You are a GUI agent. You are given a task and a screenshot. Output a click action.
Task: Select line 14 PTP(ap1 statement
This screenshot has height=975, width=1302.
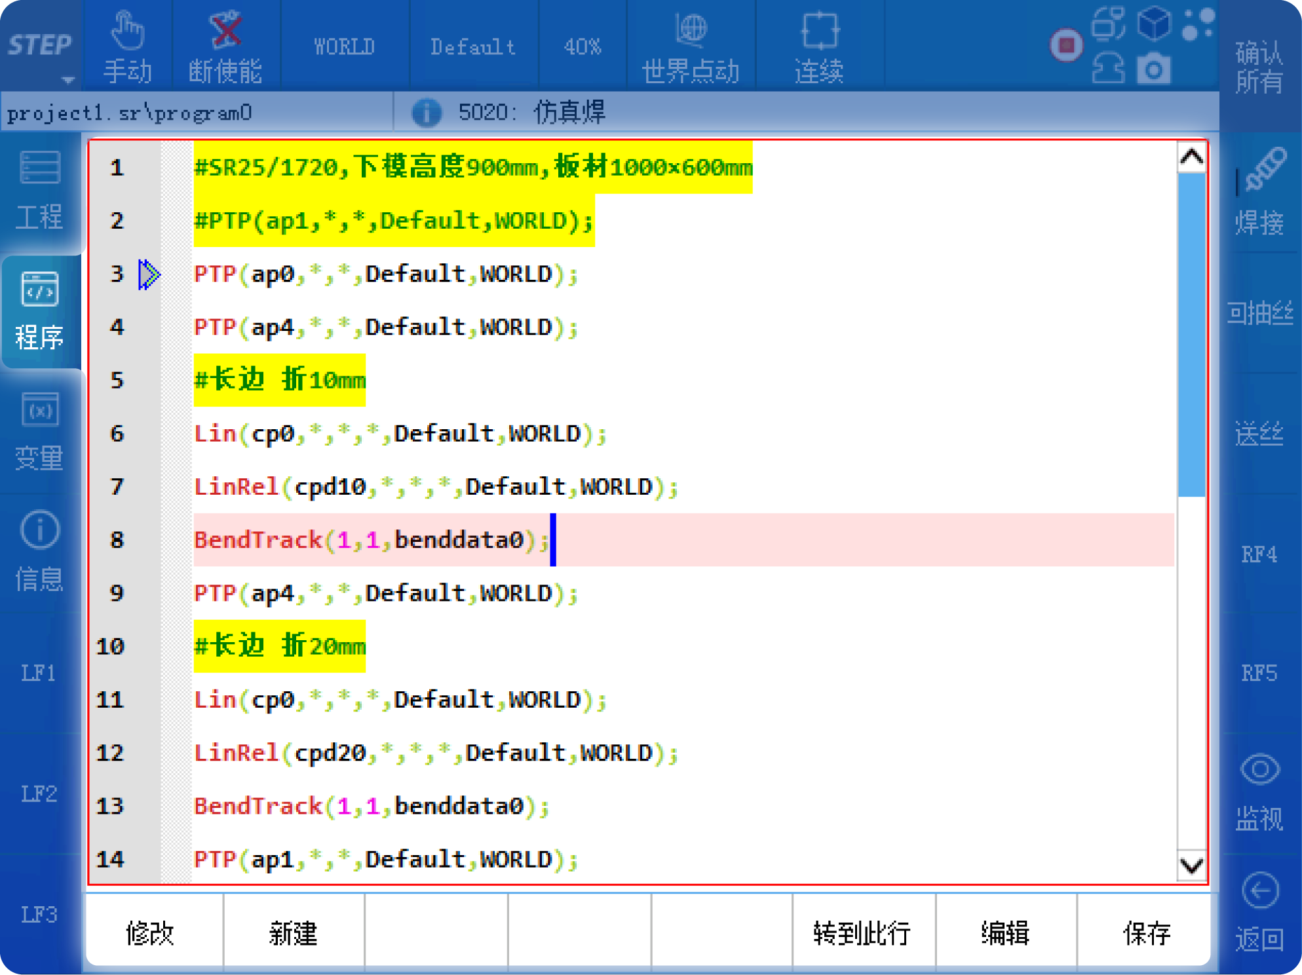pos(386,859)
